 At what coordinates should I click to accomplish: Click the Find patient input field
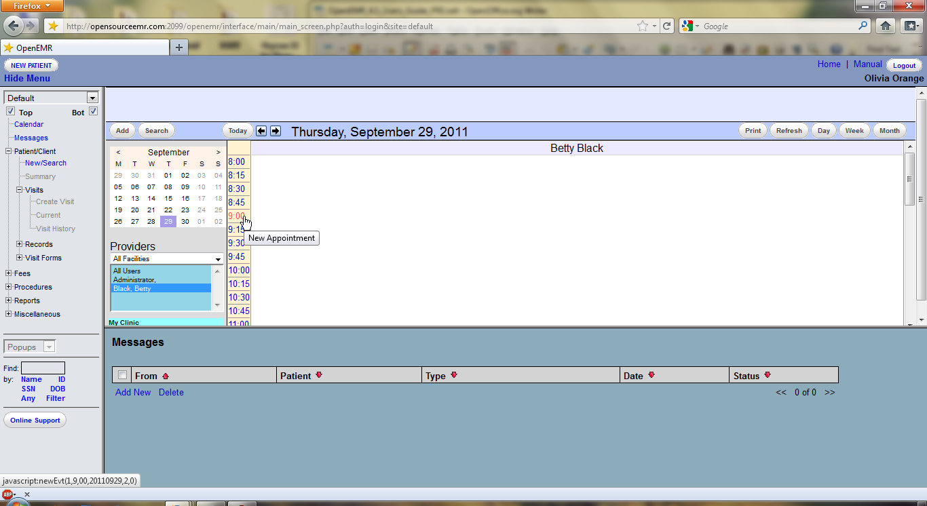pos(43,368)
